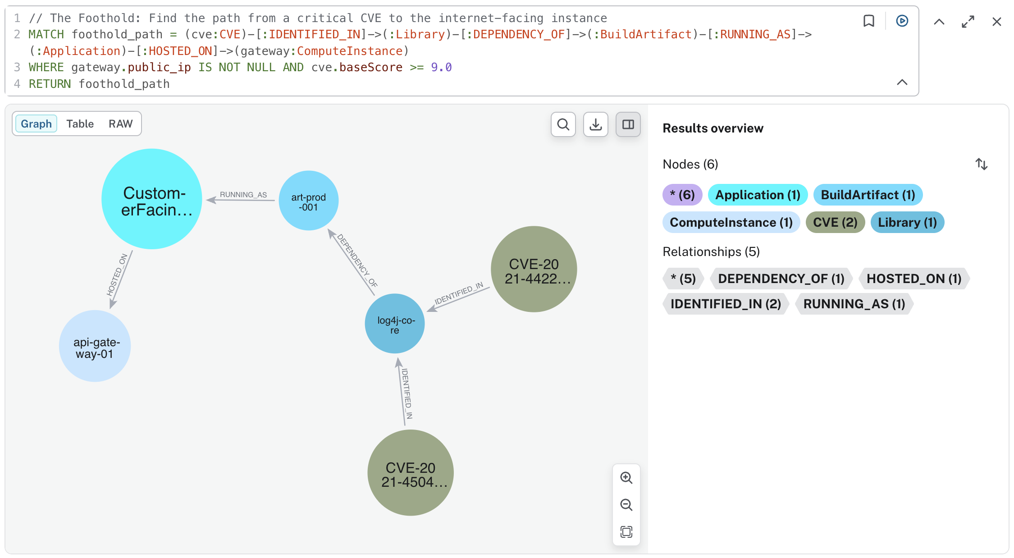The image size is (1014, 558).
Task: Select the IDENTIFIED_IN (2) relationship chip
Action: (x=725, y=304)
